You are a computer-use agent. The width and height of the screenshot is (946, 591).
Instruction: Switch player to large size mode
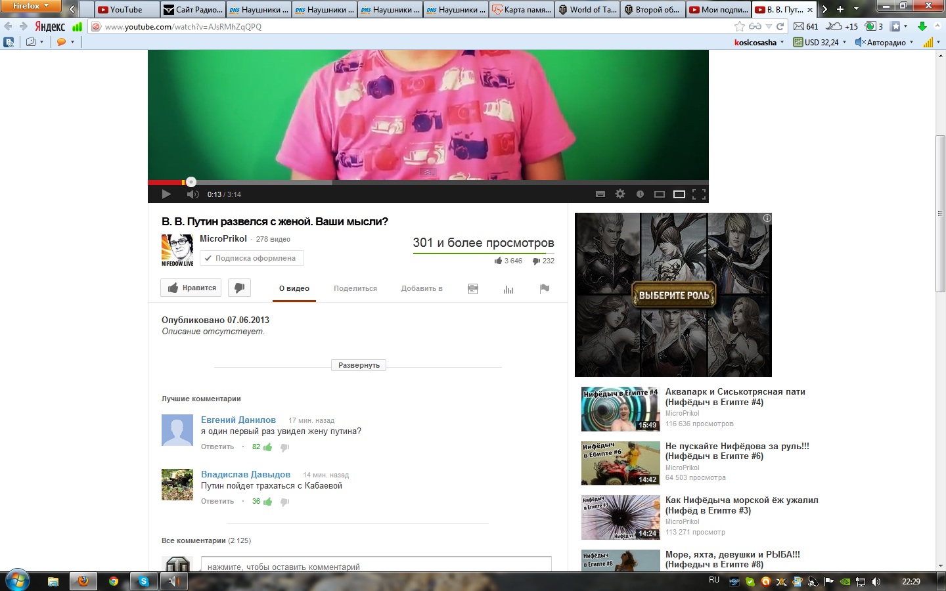click(679, 194)
